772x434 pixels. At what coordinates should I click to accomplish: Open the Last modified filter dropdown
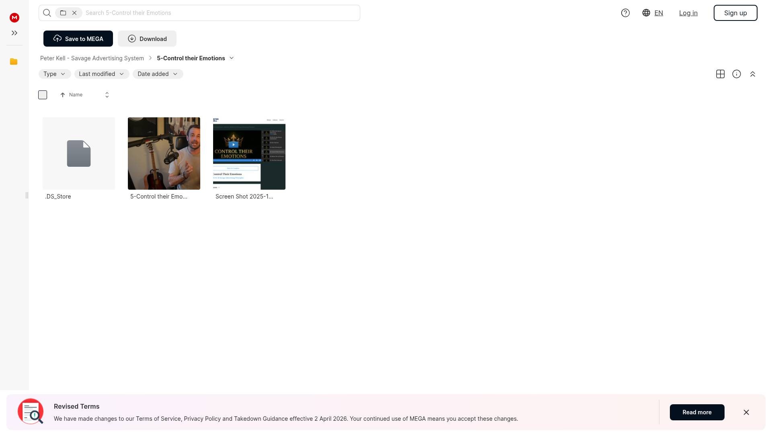pos(101,74)
